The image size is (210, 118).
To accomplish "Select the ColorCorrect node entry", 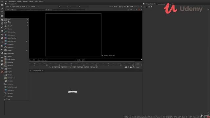I will click(x=17, y=41).
